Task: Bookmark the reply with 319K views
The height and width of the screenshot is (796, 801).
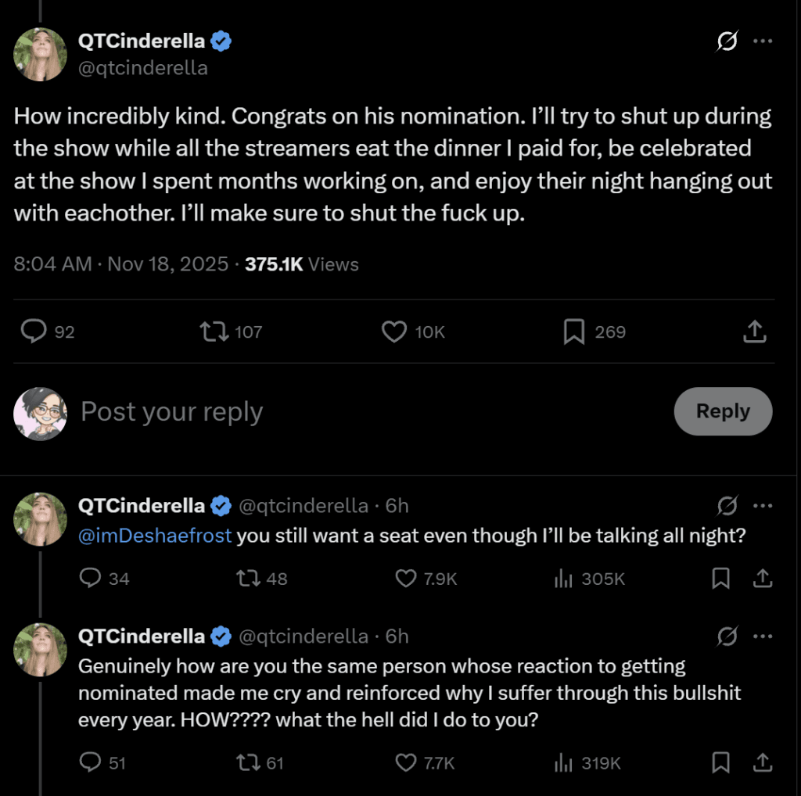Action: click(x=720, y=762)
